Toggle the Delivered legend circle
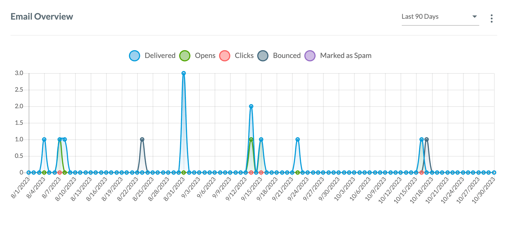The height and width of the screenshot is (233, 508). pos(134,56)
